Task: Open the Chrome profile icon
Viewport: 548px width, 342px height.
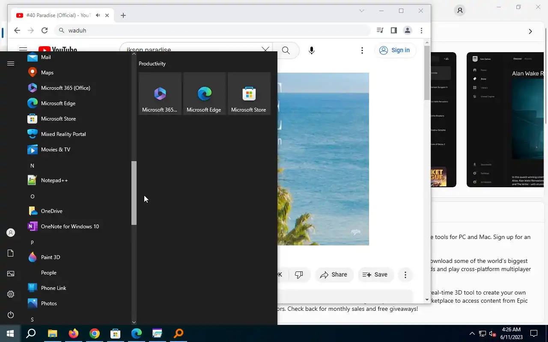Action: (408, 30)
